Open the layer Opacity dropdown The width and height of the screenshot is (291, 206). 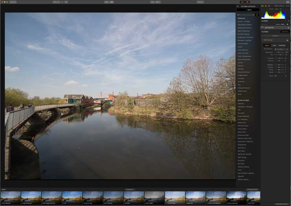280,24
